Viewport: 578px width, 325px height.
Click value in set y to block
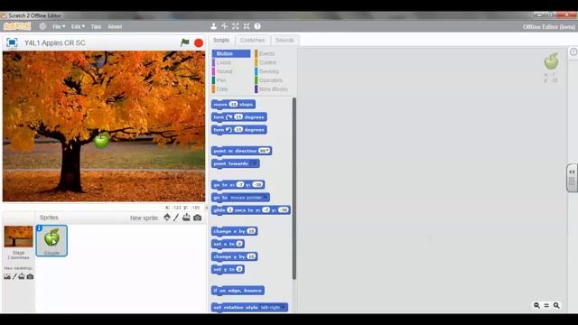[239, 269]
